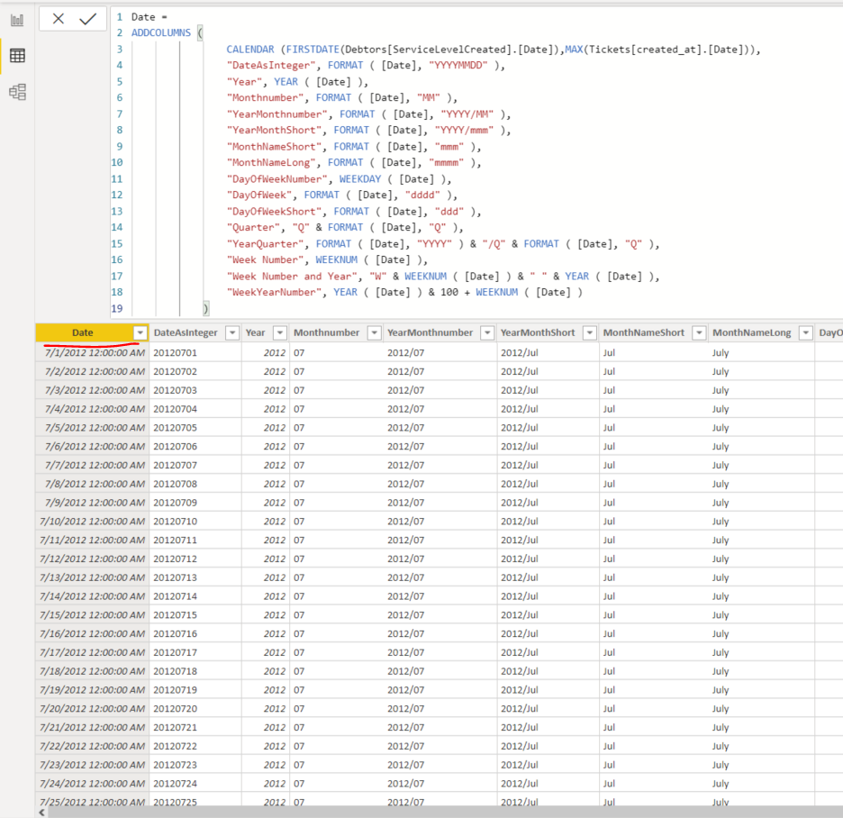Open the Model view icon
This screenshot has width=843, height=818.
(x=17, y=92)
